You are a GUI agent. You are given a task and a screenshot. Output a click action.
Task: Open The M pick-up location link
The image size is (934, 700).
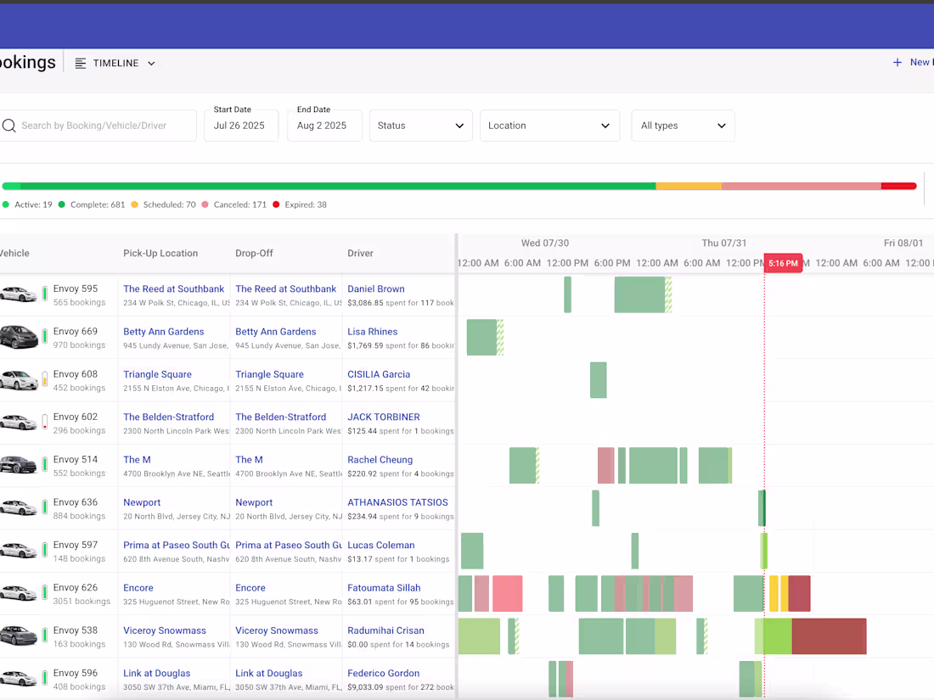137,460
